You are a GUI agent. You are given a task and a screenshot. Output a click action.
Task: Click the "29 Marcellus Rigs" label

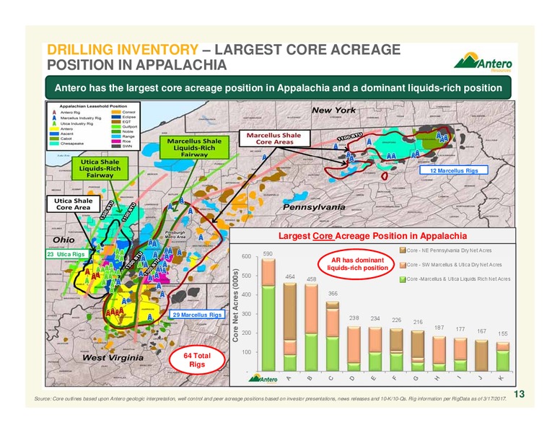[x=197, y=315]
